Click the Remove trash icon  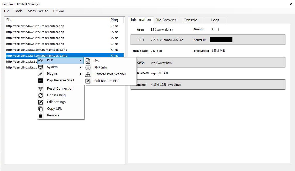41,115
